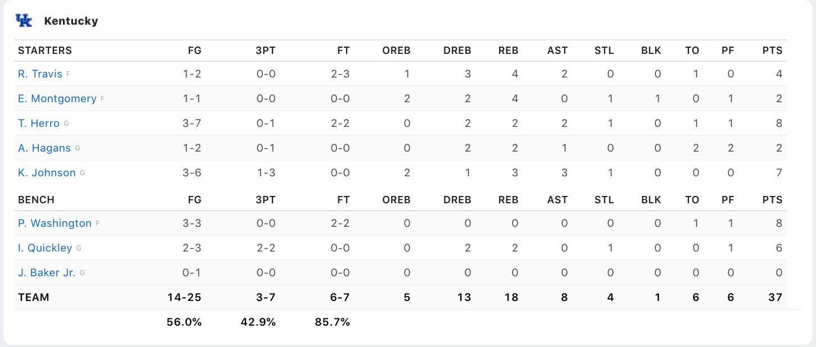The image size is (816, 347).
Task: Click team total points value 37
Action: point(775,298)
